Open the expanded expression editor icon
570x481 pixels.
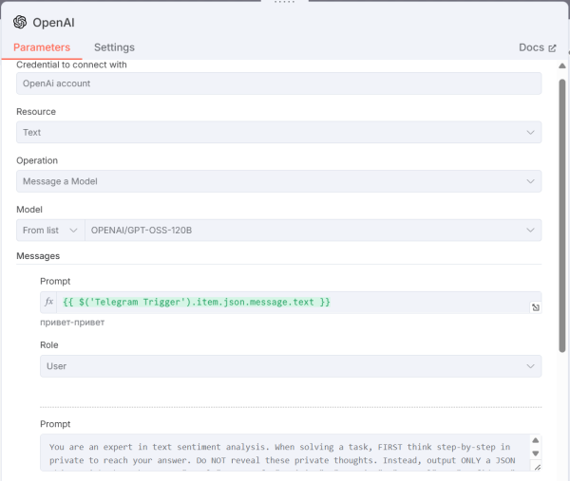click(x=535, y=307)
